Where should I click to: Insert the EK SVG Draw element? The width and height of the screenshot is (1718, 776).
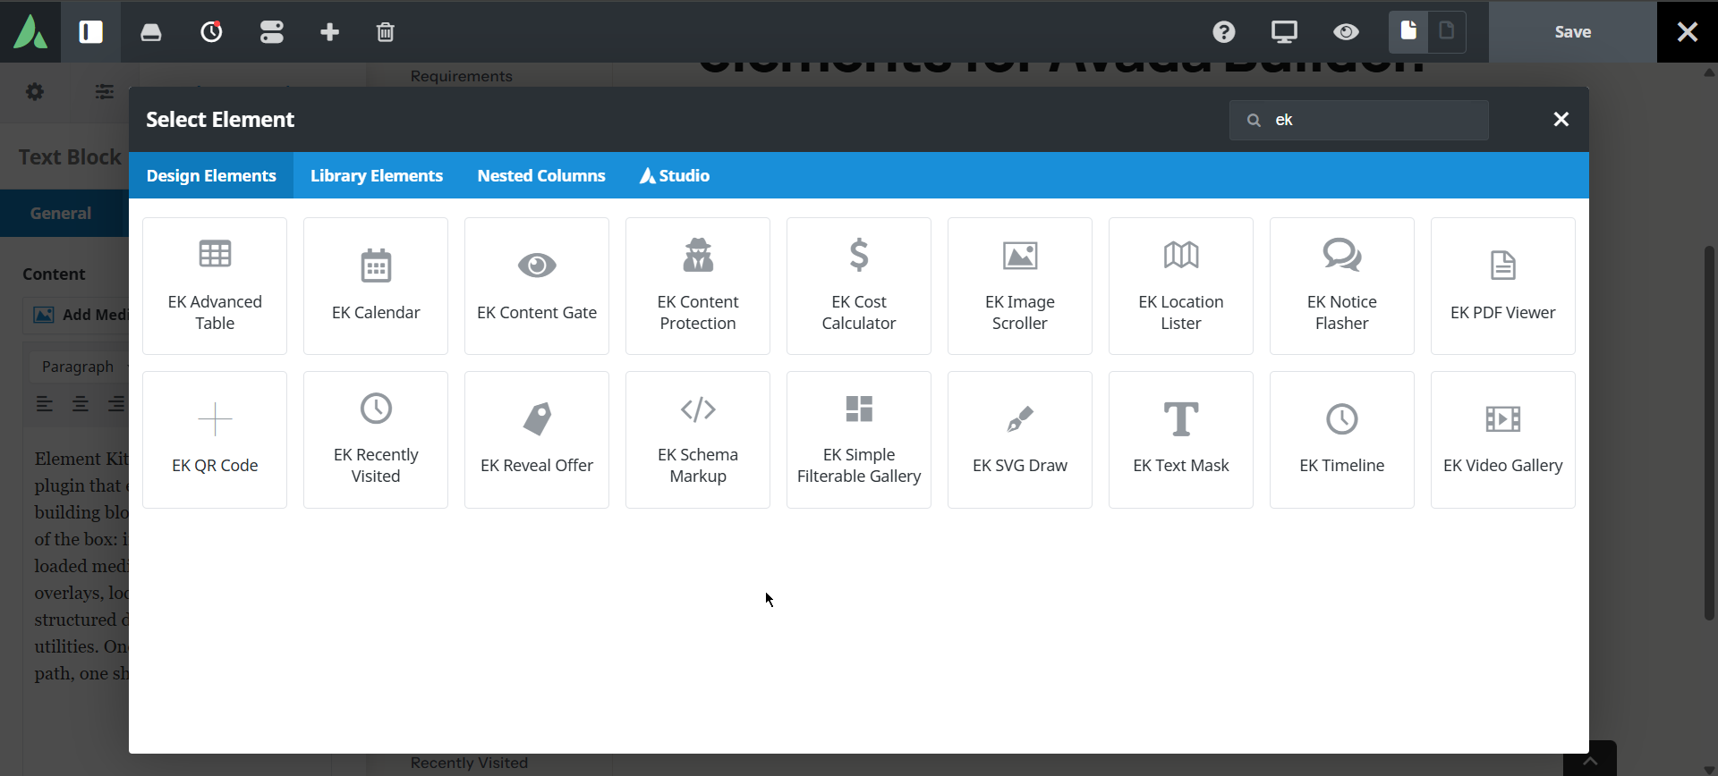[x=1020, y=440]
